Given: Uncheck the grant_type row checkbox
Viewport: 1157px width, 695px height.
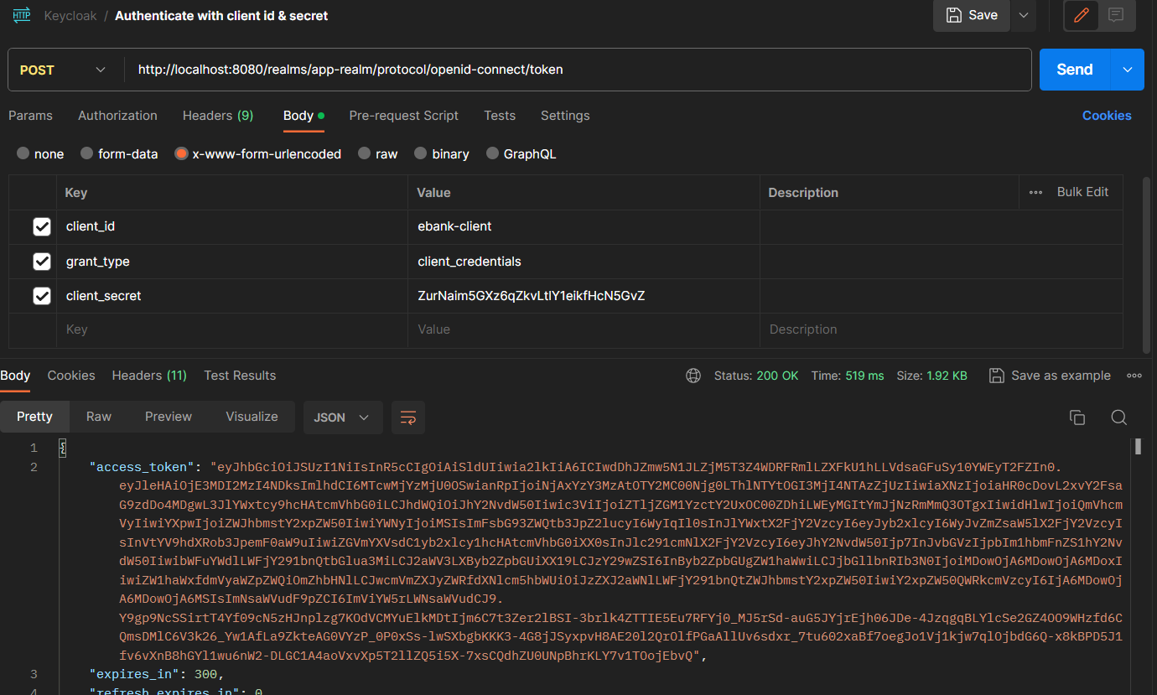Looking at the screenshot, I should pos(42,262).
